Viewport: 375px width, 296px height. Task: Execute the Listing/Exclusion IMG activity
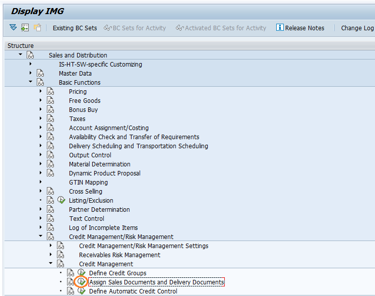tap(61, 200)
